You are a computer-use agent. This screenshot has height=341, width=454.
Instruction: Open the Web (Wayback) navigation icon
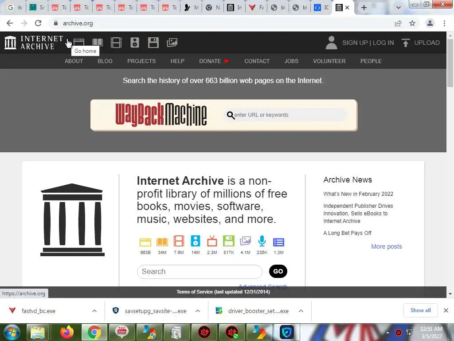pyautogui.click(x=79, y=42)
